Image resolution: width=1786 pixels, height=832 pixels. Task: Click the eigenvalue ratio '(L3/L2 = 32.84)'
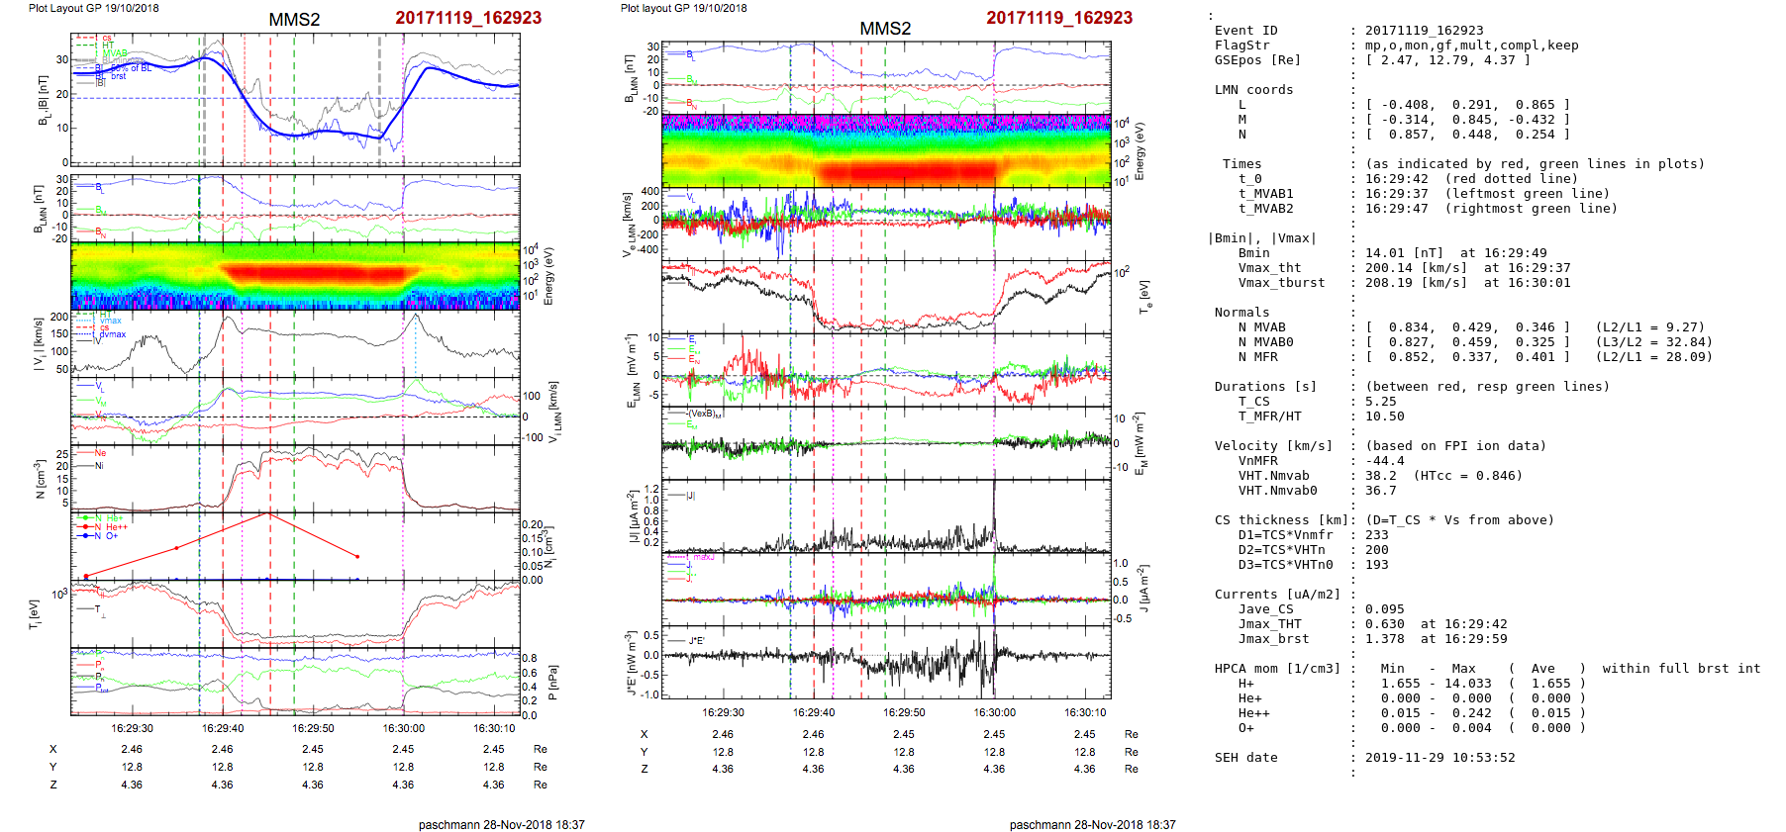coord(1653,342)
